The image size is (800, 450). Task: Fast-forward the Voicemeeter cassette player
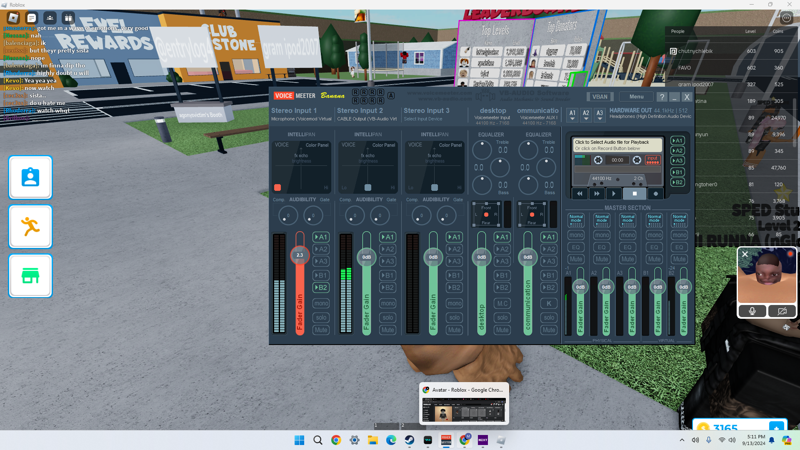(597, 194)
